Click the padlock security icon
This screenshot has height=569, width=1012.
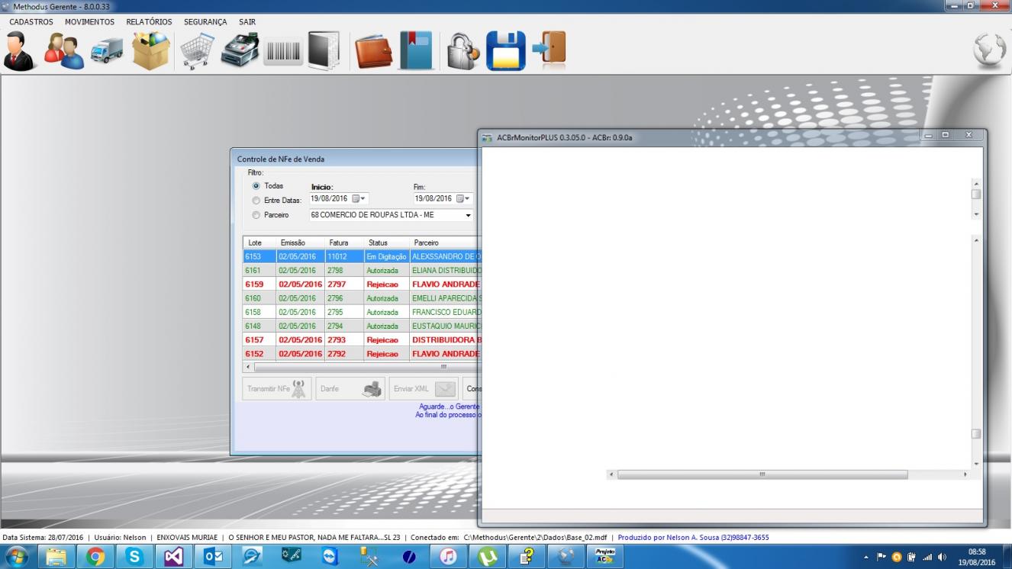(463, 52)
